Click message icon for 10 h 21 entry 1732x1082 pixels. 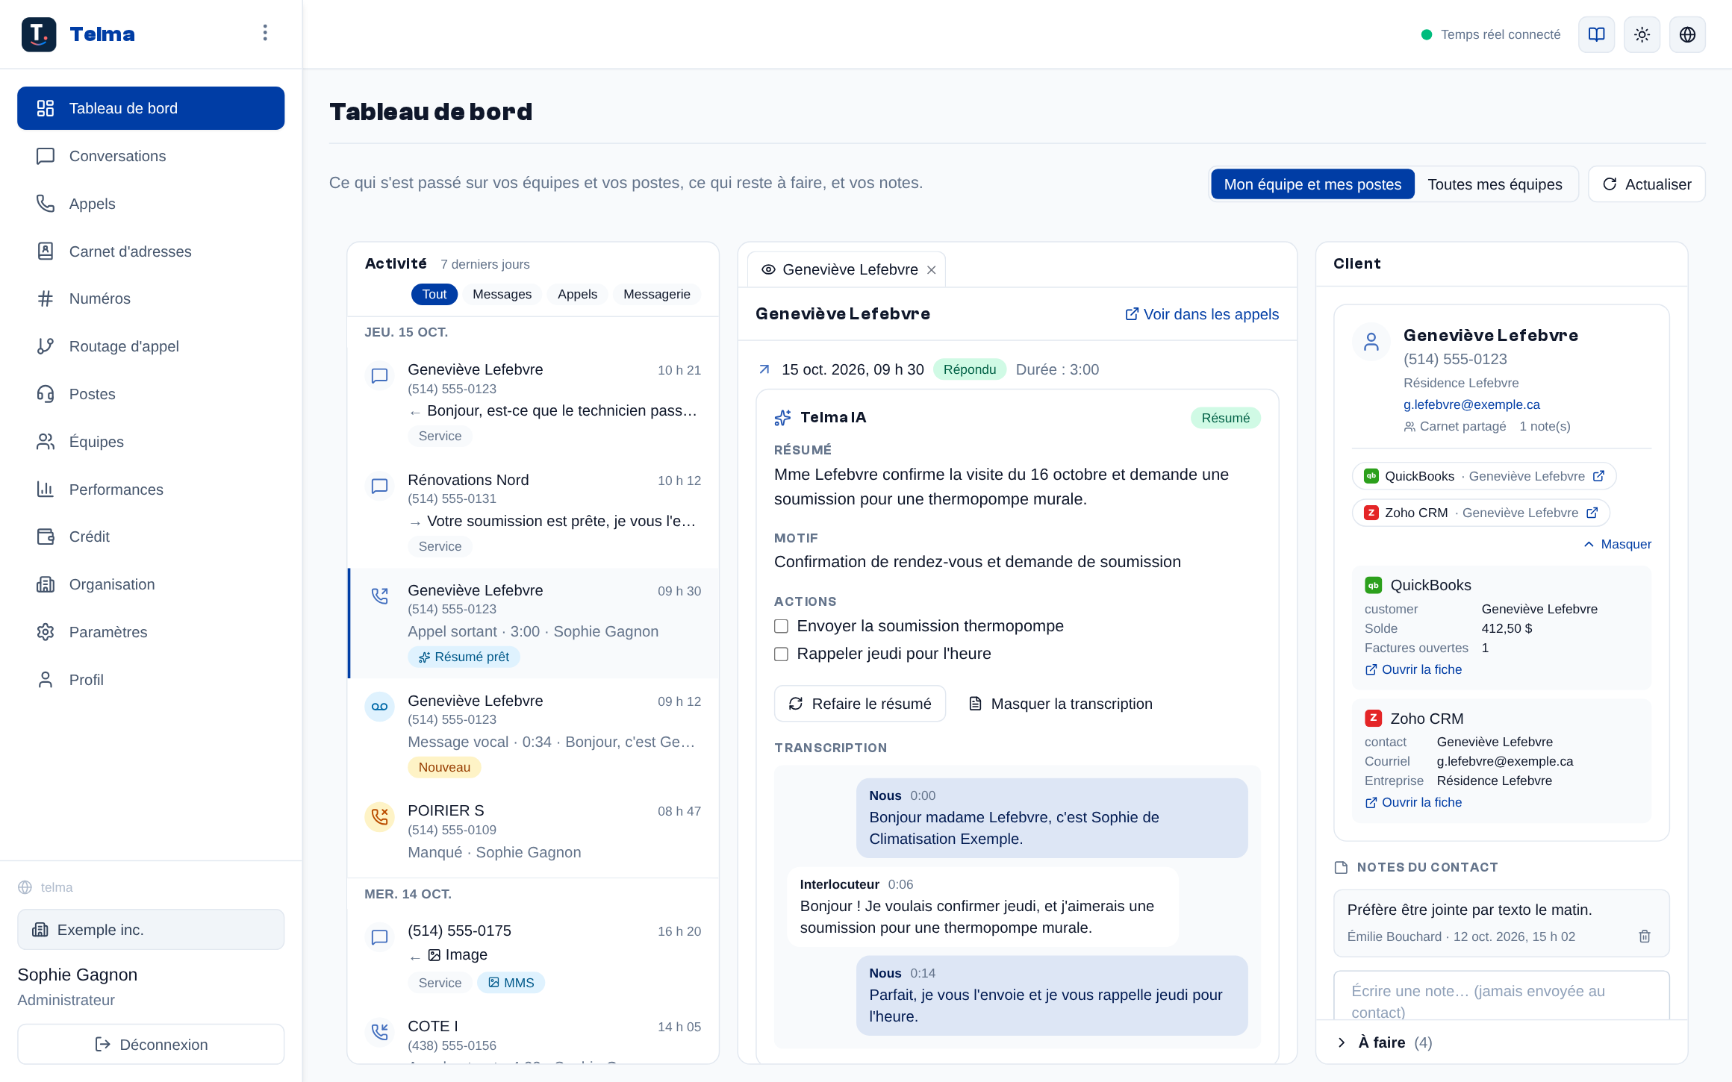[x=379, y=375]
